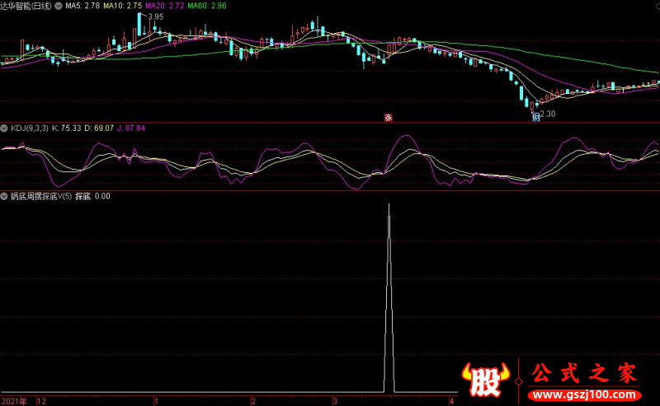Click the 探底: 0.00 indicator value
The image size is (660, 406).
pos(92,196)
